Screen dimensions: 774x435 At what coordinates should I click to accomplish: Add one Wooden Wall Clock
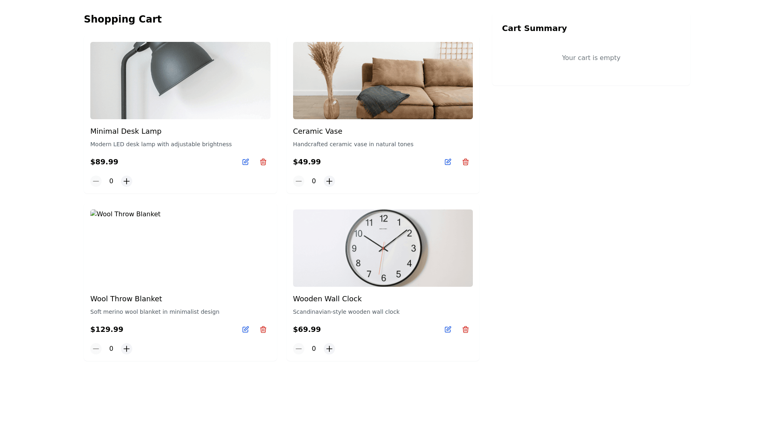(329, 349)
